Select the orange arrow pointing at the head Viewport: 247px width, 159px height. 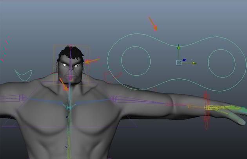[92, 61]
